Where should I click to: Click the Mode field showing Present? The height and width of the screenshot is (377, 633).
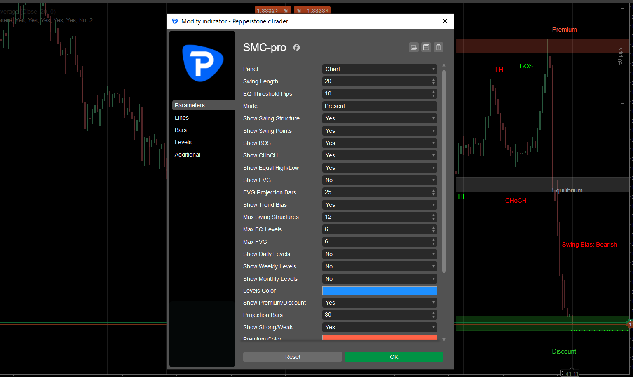click(x=380, y=106)
